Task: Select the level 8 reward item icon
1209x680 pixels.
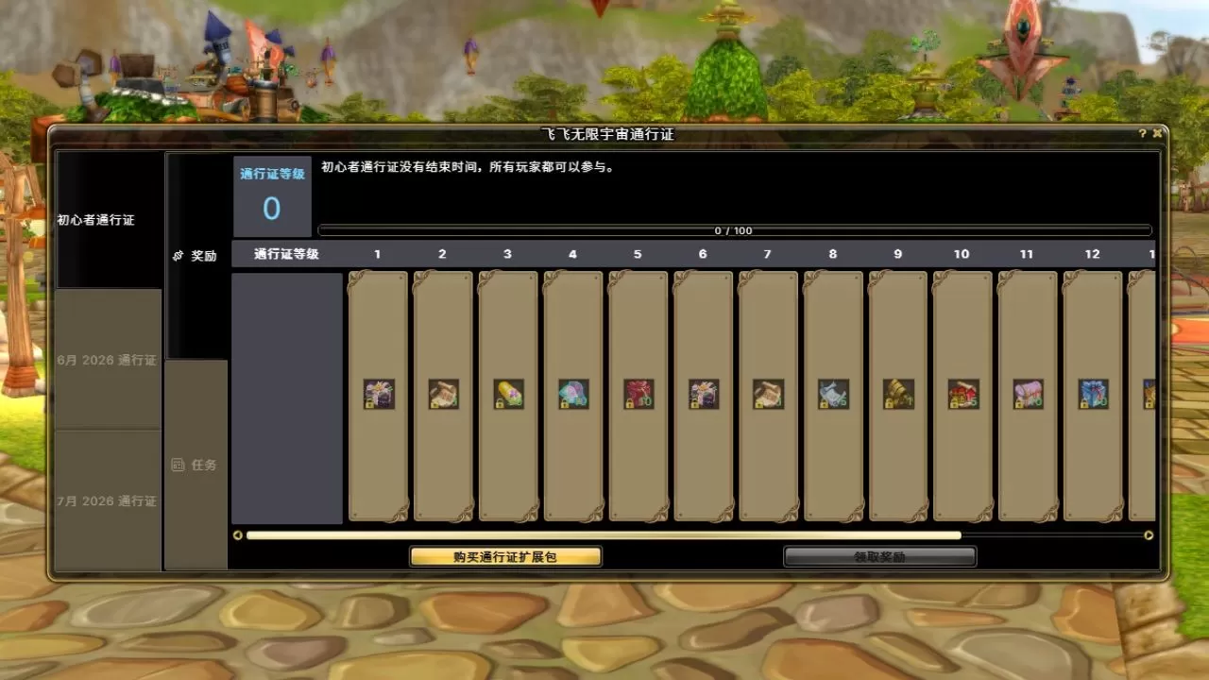Action: tap(834, 394)
